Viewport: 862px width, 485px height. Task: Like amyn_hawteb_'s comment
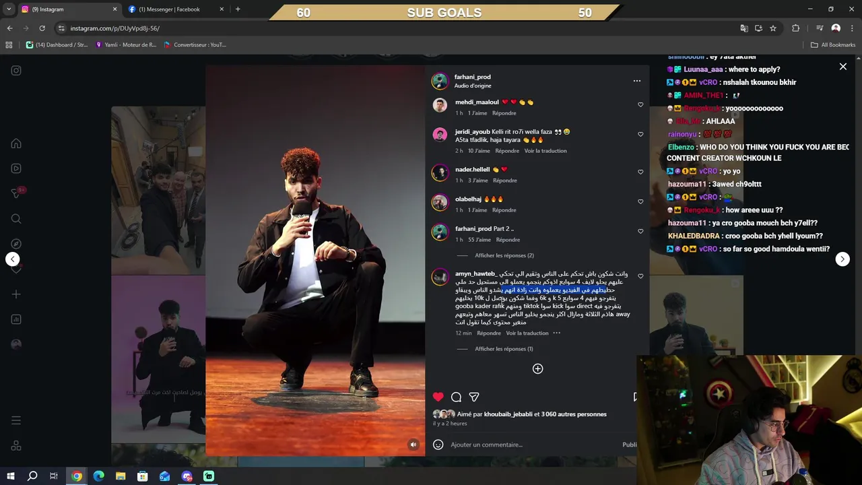(640, 276)
